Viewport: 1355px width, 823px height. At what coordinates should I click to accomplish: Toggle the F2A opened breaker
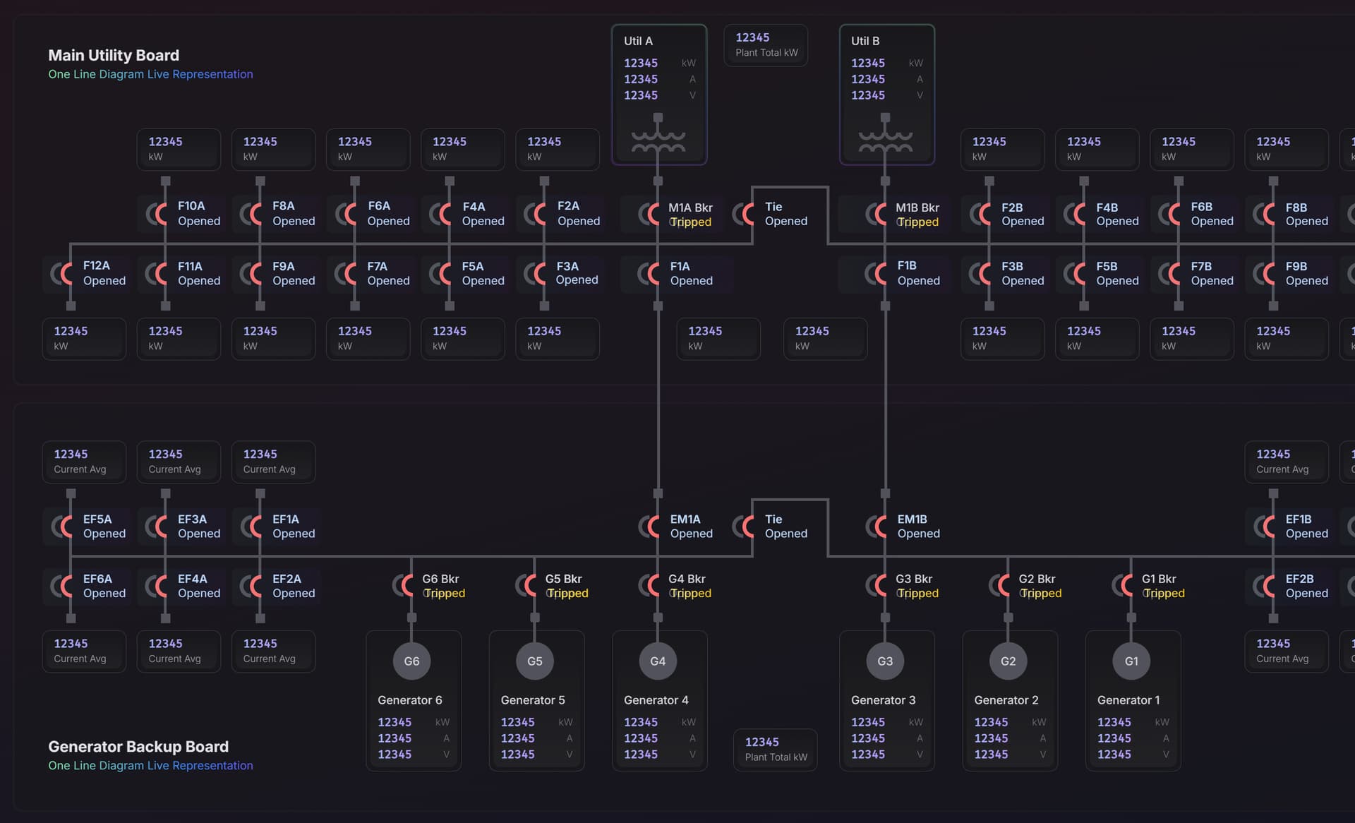tap(534, 214)
